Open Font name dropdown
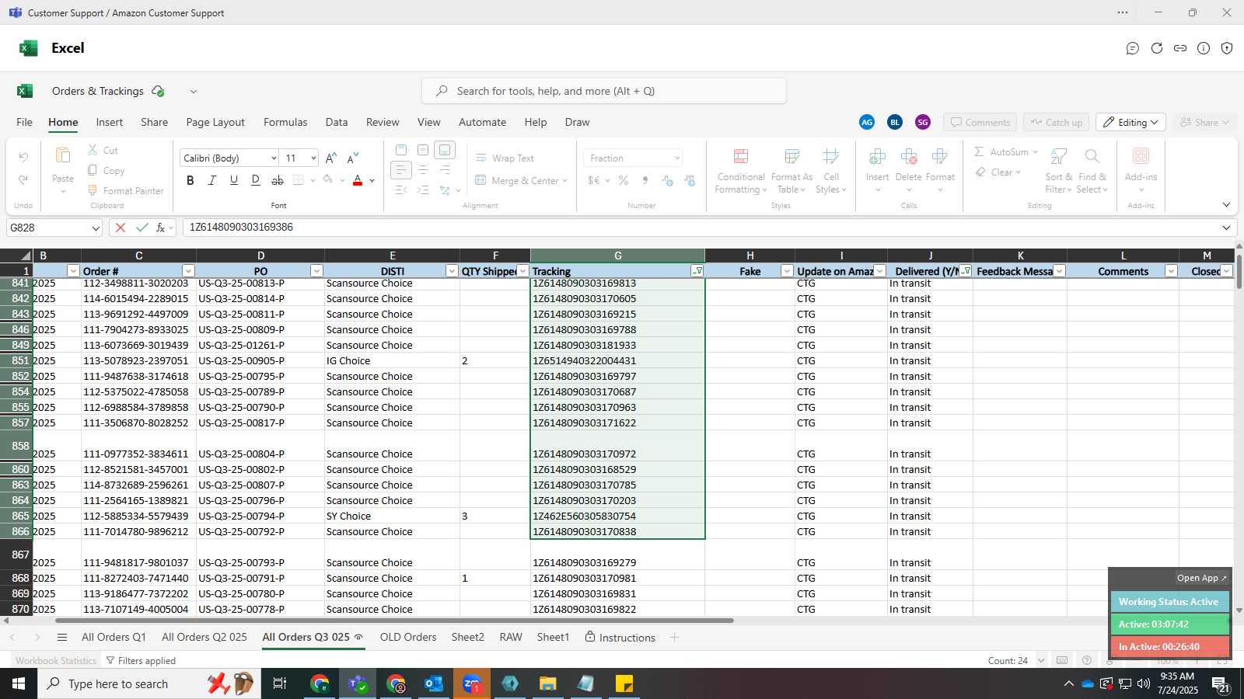Viewport: 1244px width, 699px height. 274,158
